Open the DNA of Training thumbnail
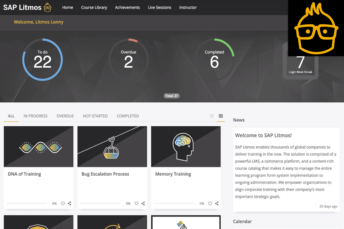 click(39, 147)
